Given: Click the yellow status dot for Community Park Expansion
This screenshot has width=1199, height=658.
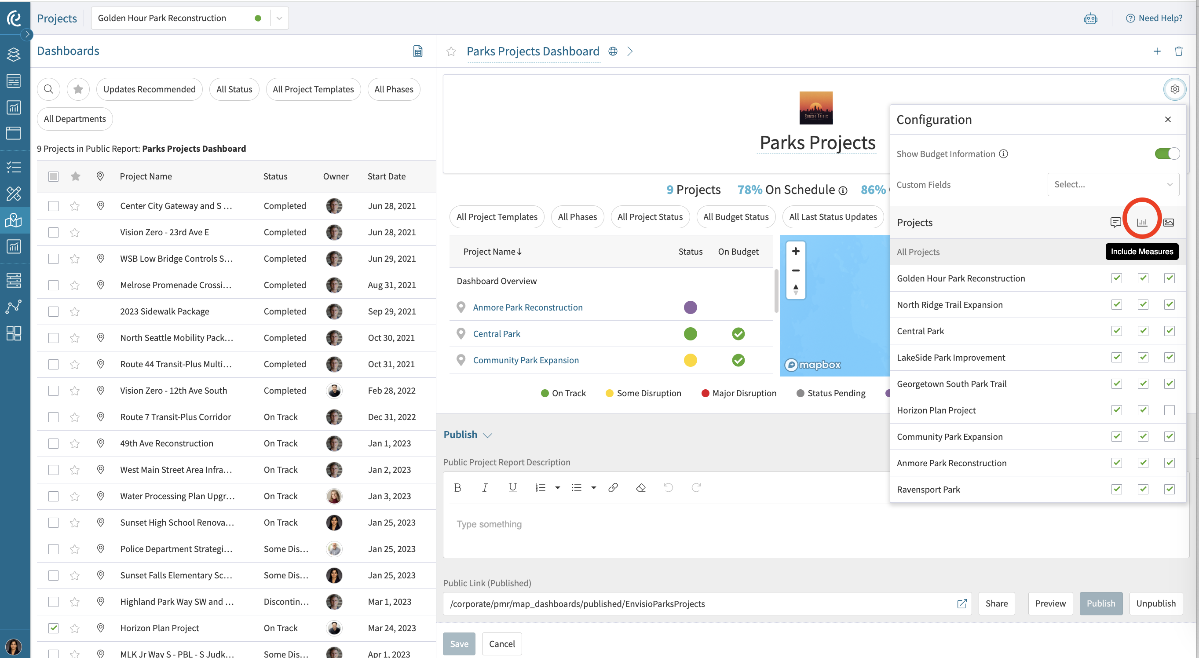Looking at the screenshot, I should click(x=690, y=360).
